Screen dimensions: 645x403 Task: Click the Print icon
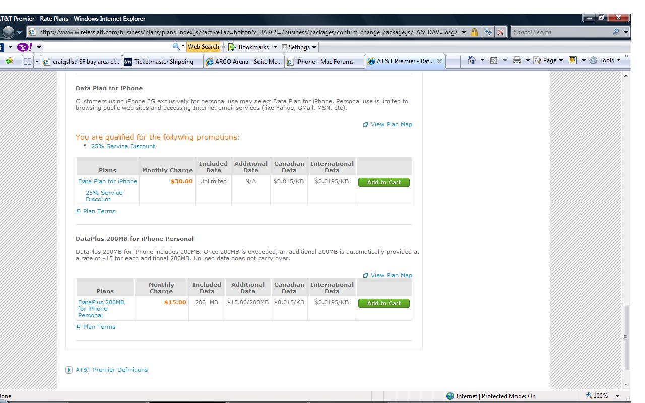click(517, 60)
